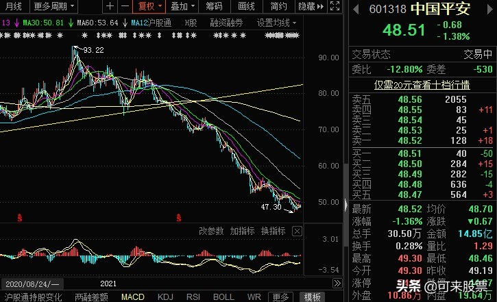This screenshot has width=497, height=302.
Task: Switch to 沪股通持股变化 tab
Action: click(34, 297)
